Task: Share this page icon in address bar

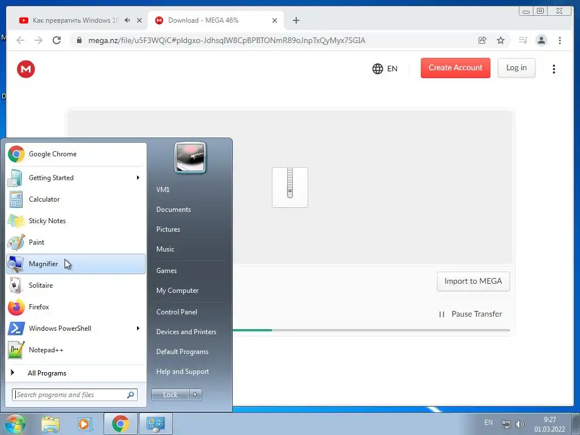Action: coord(483,40)
